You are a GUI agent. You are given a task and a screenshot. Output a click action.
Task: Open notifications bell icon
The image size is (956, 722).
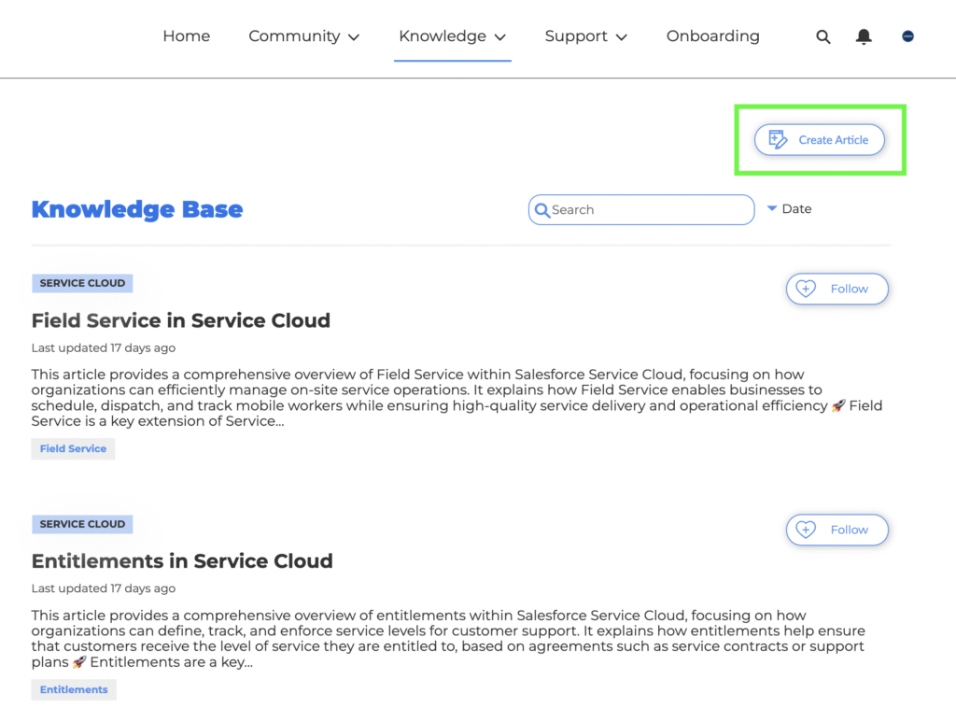click(x=864, y=36)
